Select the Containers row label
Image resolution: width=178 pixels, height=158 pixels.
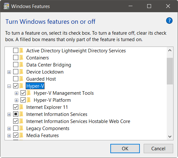pyautogui.click(x=38, y=58)
